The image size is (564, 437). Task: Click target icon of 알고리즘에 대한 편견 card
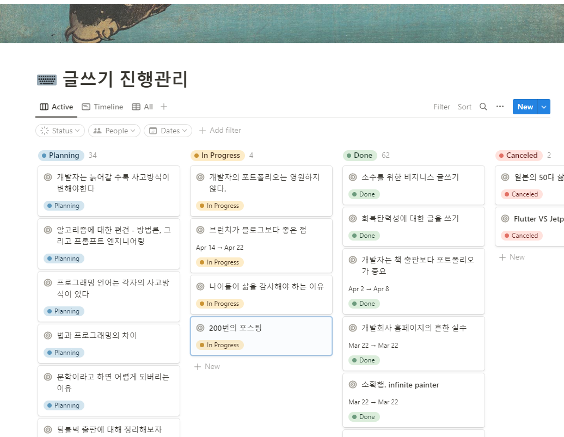pos(48,230)
